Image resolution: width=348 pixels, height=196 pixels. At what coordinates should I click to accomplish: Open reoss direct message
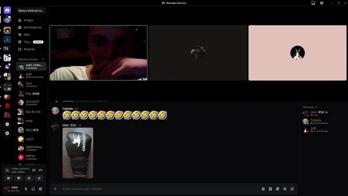[31, 121]
